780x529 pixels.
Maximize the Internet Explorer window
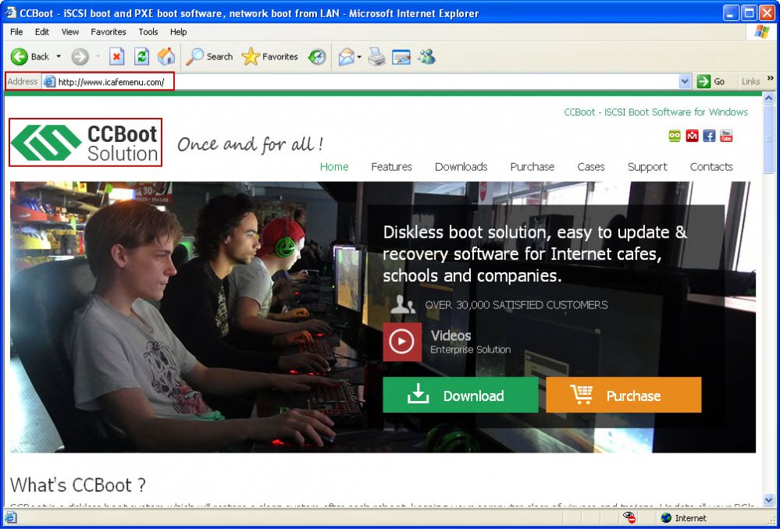coord(749,12)
